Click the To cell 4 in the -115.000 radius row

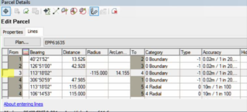pyautogui.click(x=137, y=73)
